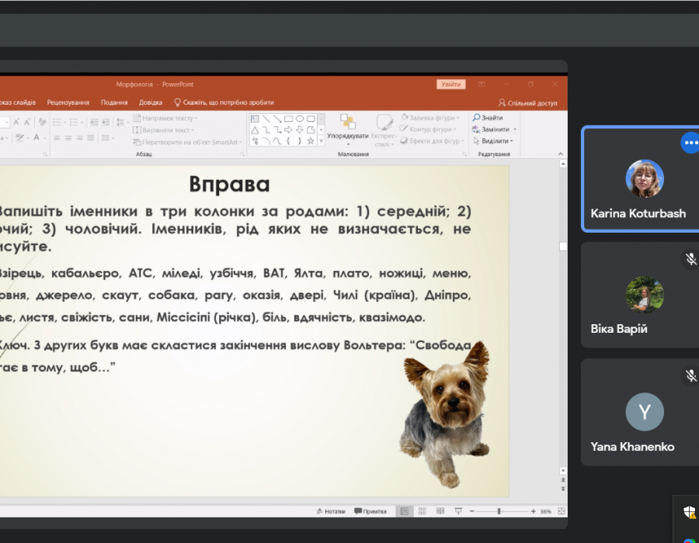The height and width of the screenshot is (543, 699).
Task: Select Yana Khanenko's participant tile
Action: click(x=640, y=412)
